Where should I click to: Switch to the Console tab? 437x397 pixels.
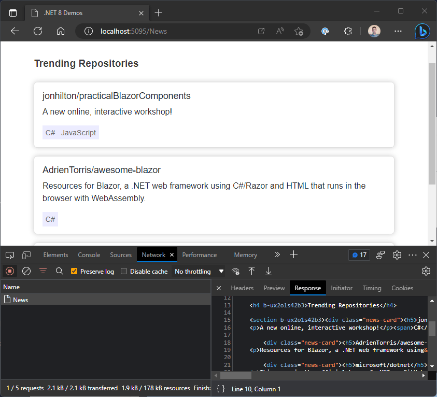[x=89, y=255]
